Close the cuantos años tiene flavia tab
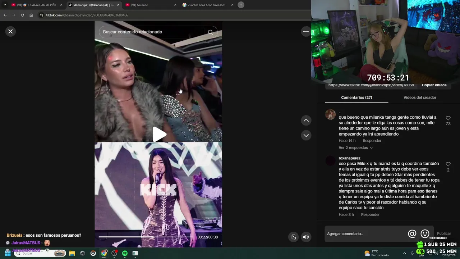Image resolution: width=460 pixels, height=259 pixels. [x=233, y=5]
